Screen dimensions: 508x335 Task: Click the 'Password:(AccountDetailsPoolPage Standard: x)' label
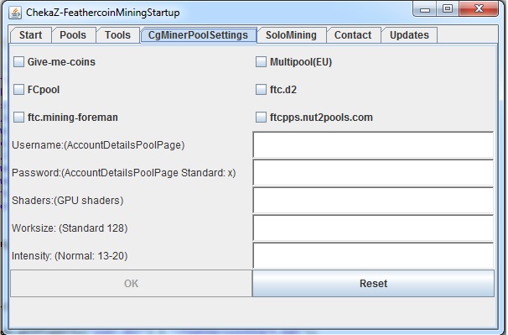click(x=124, y=173)
